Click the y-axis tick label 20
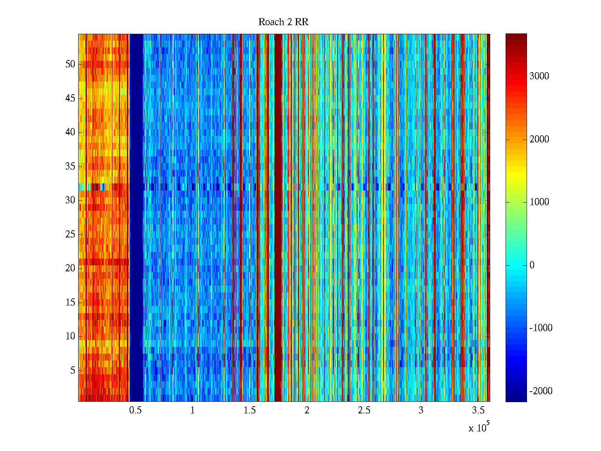 click(x=70, y=268)
